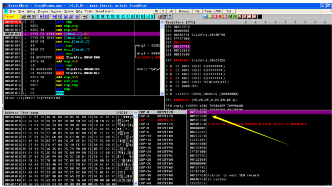The height and width of the screenshot is (187, 332).
Task: Open Windows list with W icon
Action: click(x=113, y=16)
